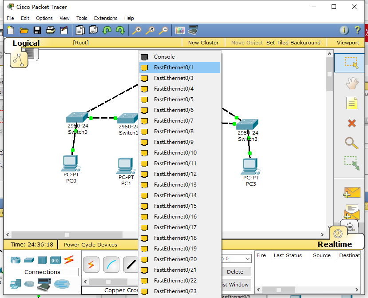Choose the Resize Shape tool
Image resolution: width=368 pixels, height=298 pixels.
pyautogui.click(x=352, y=163)
